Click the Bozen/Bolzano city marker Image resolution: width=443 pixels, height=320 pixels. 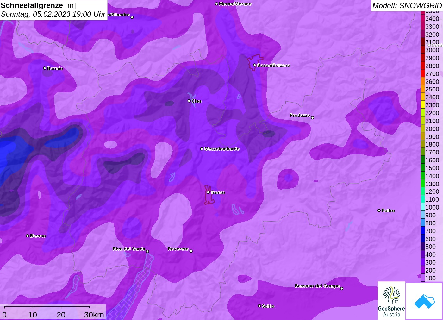pos(255,65)
